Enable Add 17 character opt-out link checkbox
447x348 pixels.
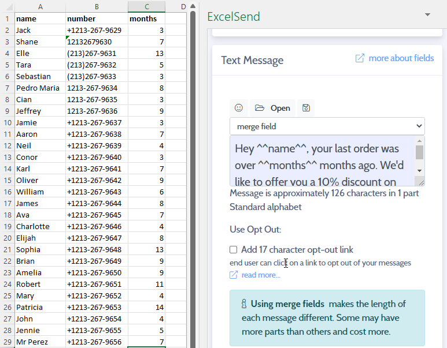234,250
